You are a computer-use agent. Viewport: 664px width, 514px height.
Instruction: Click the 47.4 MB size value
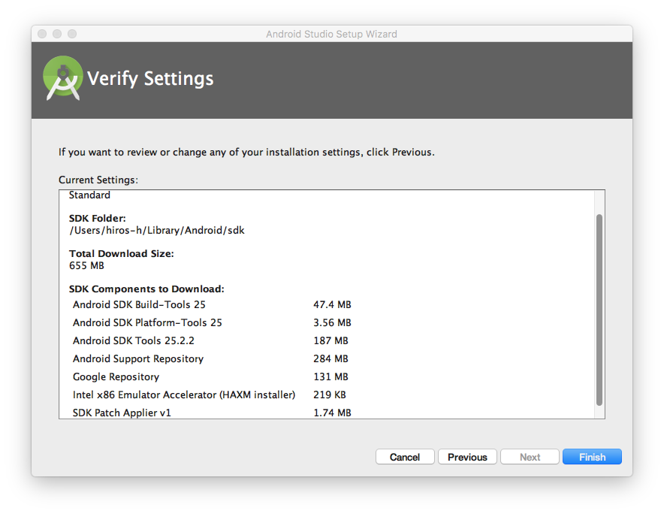332,304
